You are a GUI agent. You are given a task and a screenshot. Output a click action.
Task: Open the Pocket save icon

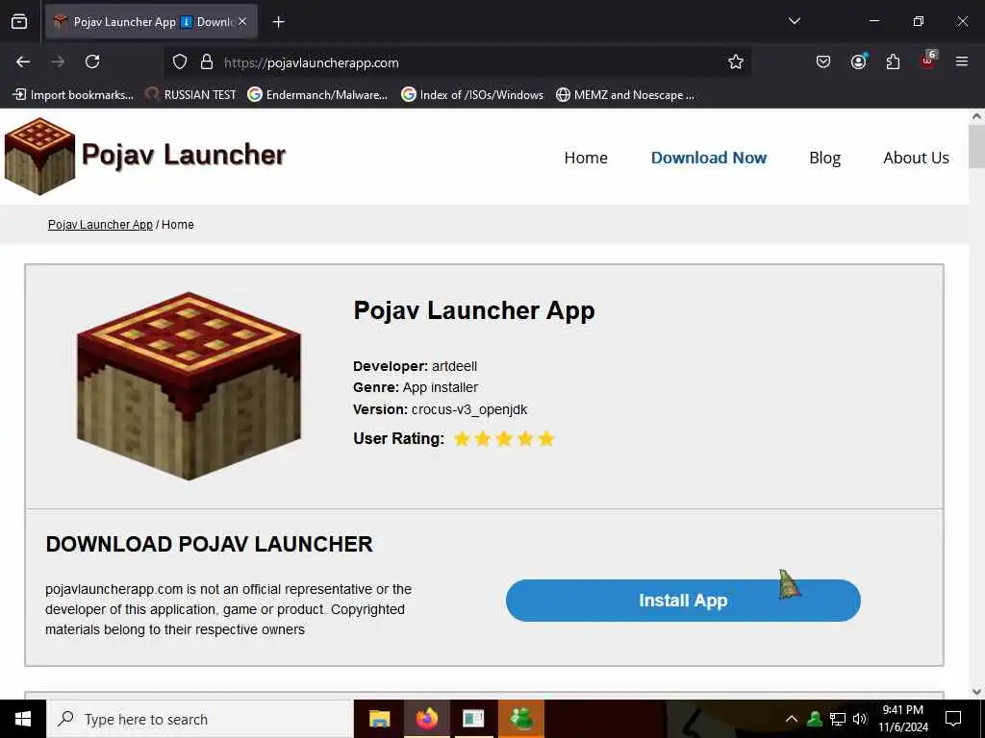(823, 61)
